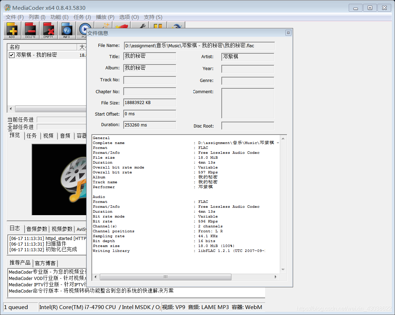Select the 官方博客 tab
Viewport: 395px width, 315px height.
tap(45, 263)
